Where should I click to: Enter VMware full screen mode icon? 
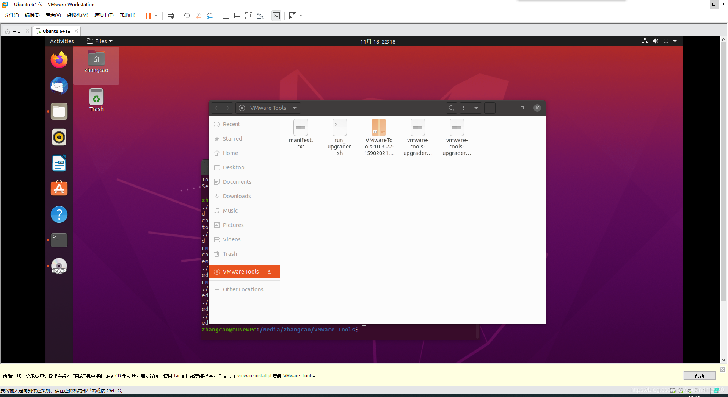tap(293, 16)
